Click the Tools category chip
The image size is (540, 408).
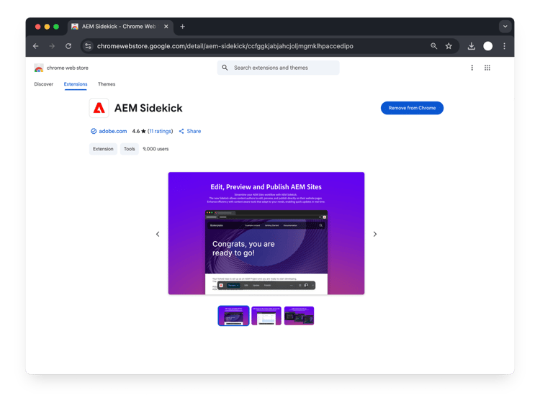[129, 149]
